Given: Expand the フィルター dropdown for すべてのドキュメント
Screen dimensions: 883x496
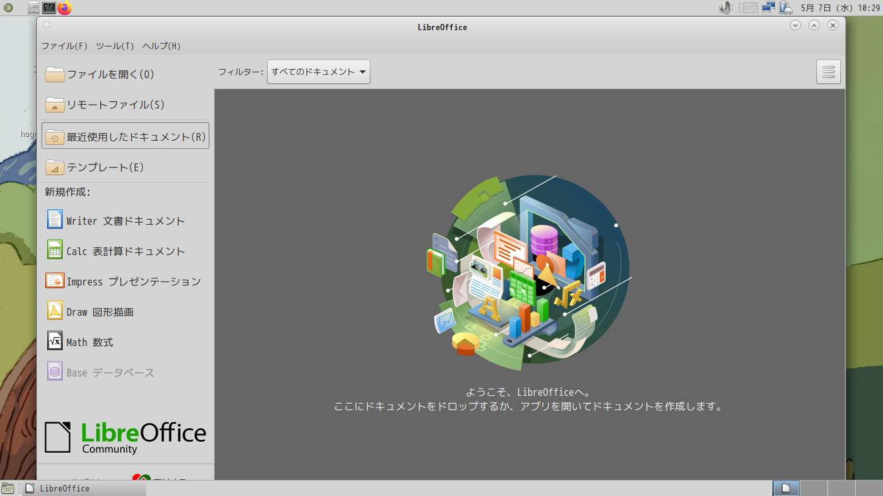Looking at the screenshot, I should (318, 72).
